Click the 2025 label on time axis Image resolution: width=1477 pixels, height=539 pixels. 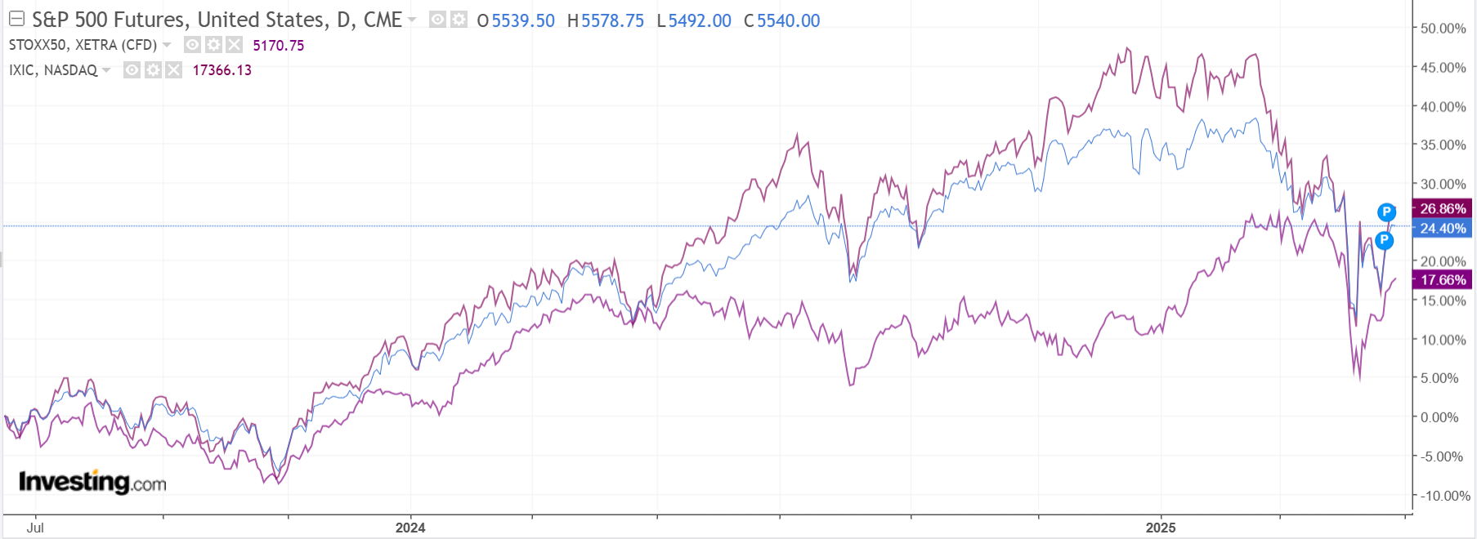tap(1161, 528)
